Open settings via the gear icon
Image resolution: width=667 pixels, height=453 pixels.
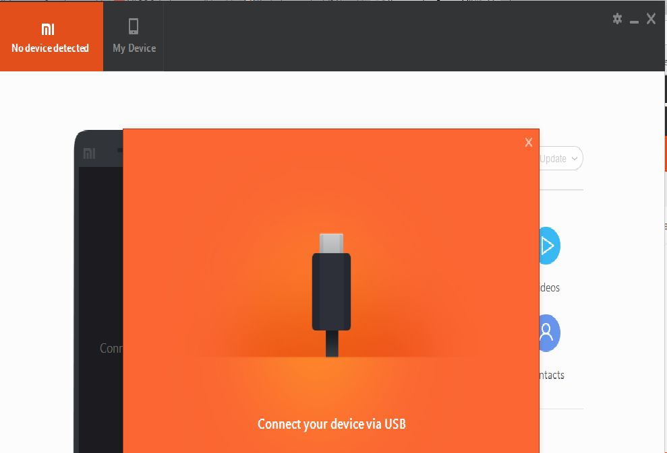617,19
